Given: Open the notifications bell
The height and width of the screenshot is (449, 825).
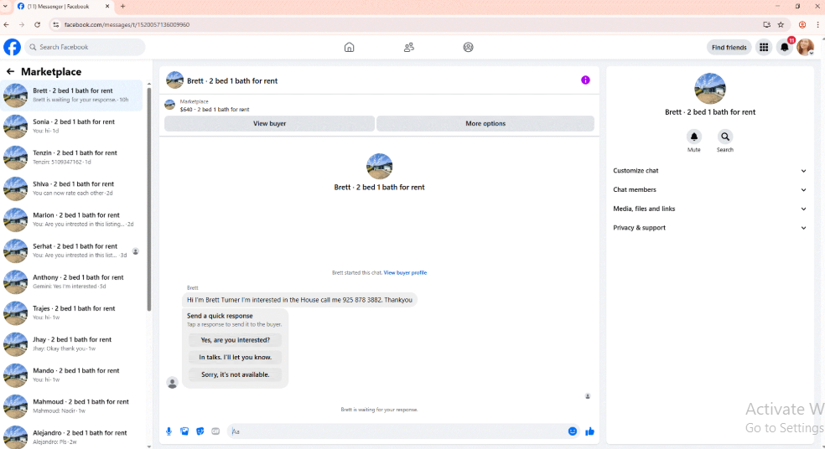Looking at the screenshot, I should click(x=785, y=47).
